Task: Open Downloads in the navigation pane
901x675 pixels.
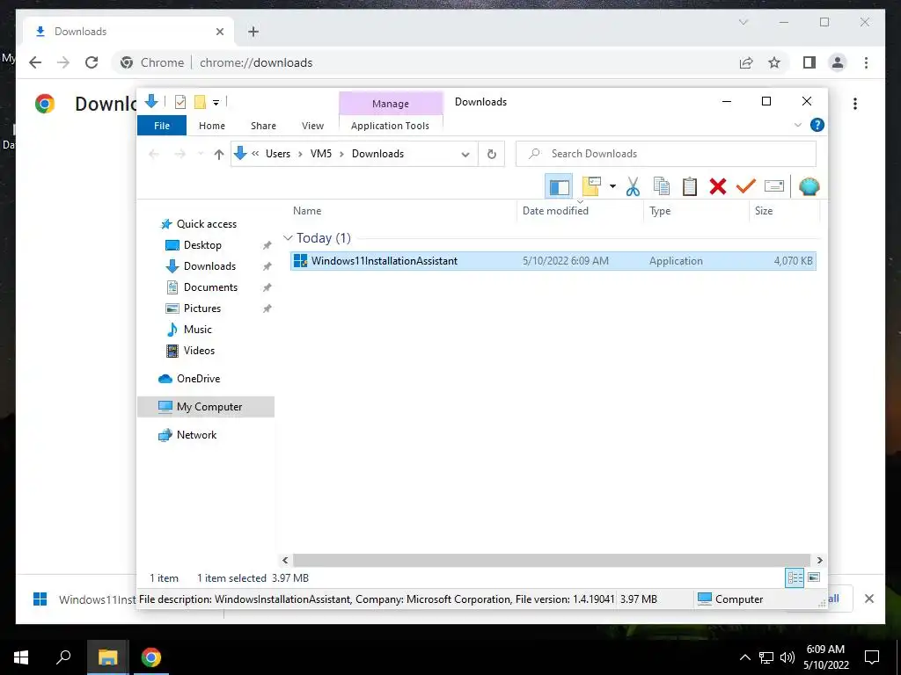Action: click(209, 266)
